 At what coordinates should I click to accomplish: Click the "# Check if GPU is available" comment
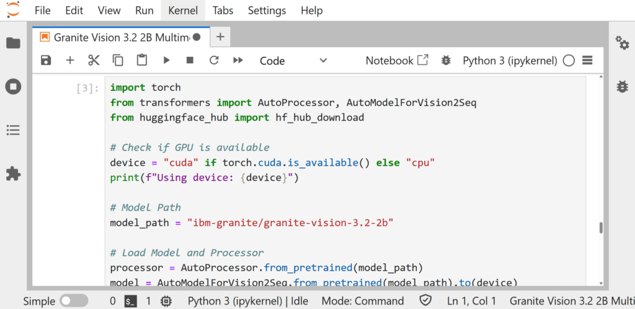tap(190, 147)
